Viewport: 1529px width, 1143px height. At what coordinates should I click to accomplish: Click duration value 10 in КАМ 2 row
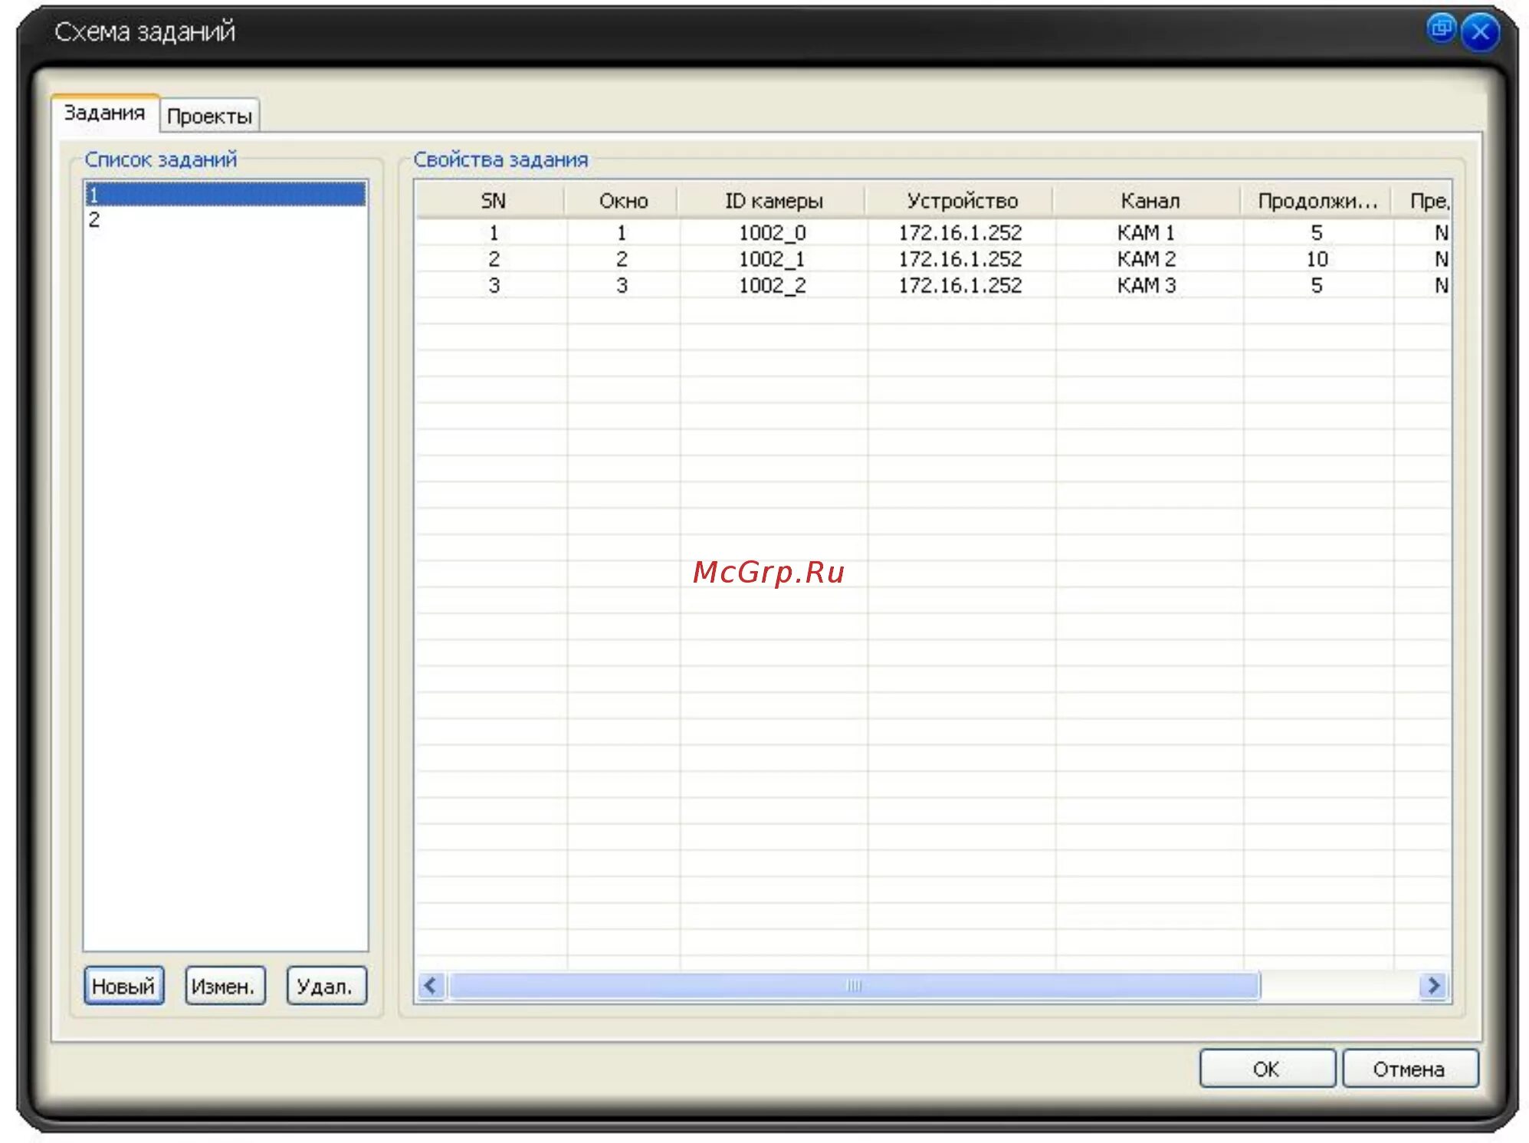tap(1317, 259)
